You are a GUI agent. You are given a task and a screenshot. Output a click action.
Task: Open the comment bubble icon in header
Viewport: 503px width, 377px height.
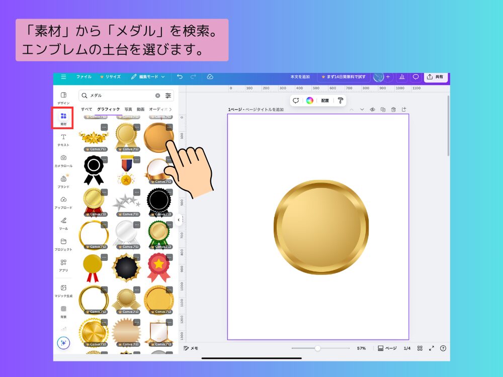pos(415,77)
